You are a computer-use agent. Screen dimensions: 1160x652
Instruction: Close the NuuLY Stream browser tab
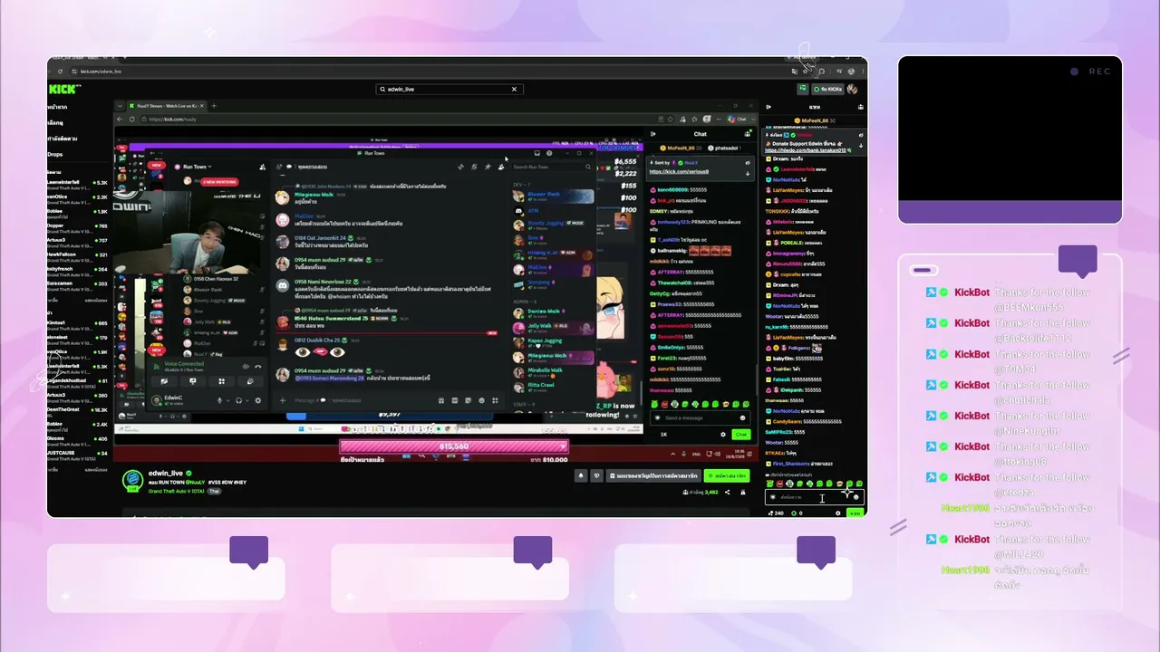[203, 106]
